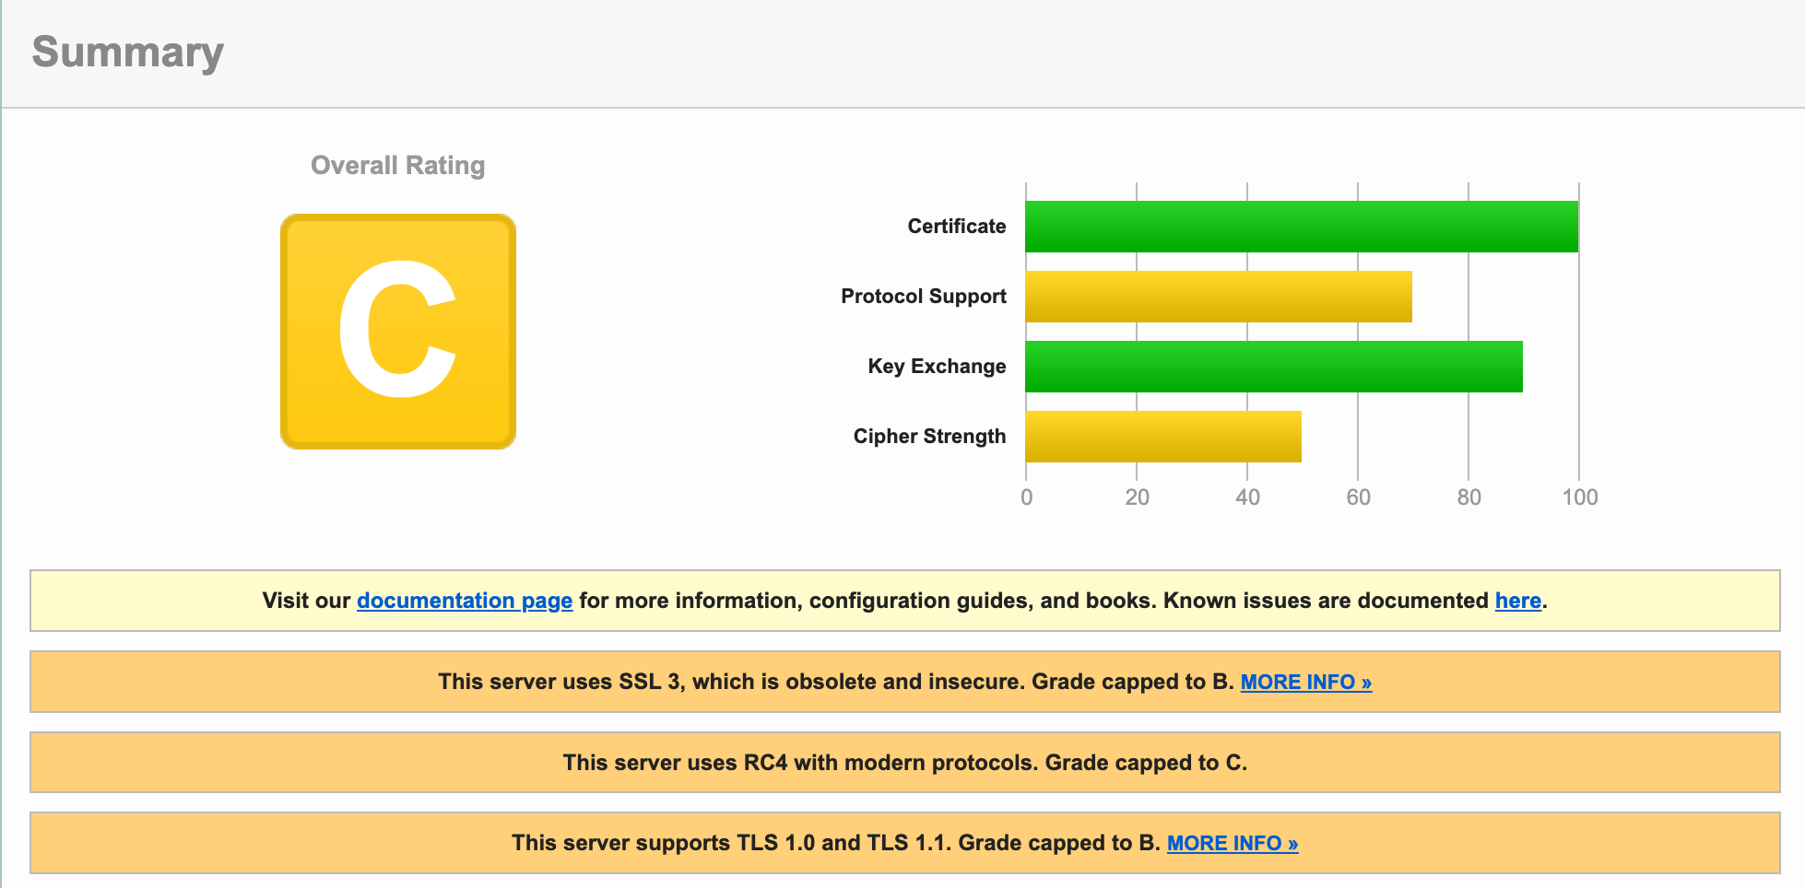Click the yellow Cipher Strength score bar
The width and height of the screenshot is (1805, 888).
(x=1163, y=437)
